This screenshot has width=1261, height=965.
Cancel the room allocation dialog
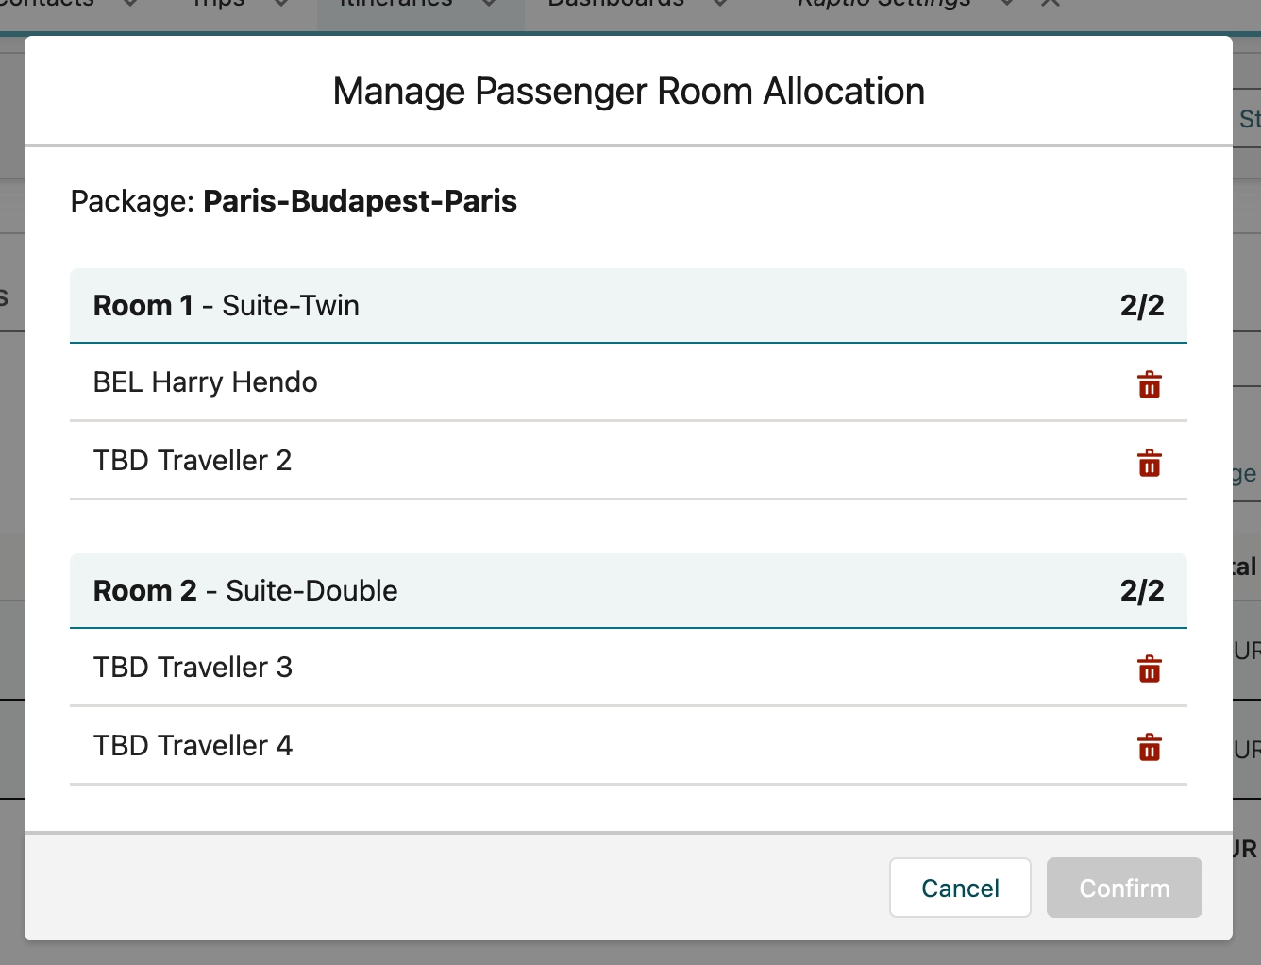click(959, 888)
